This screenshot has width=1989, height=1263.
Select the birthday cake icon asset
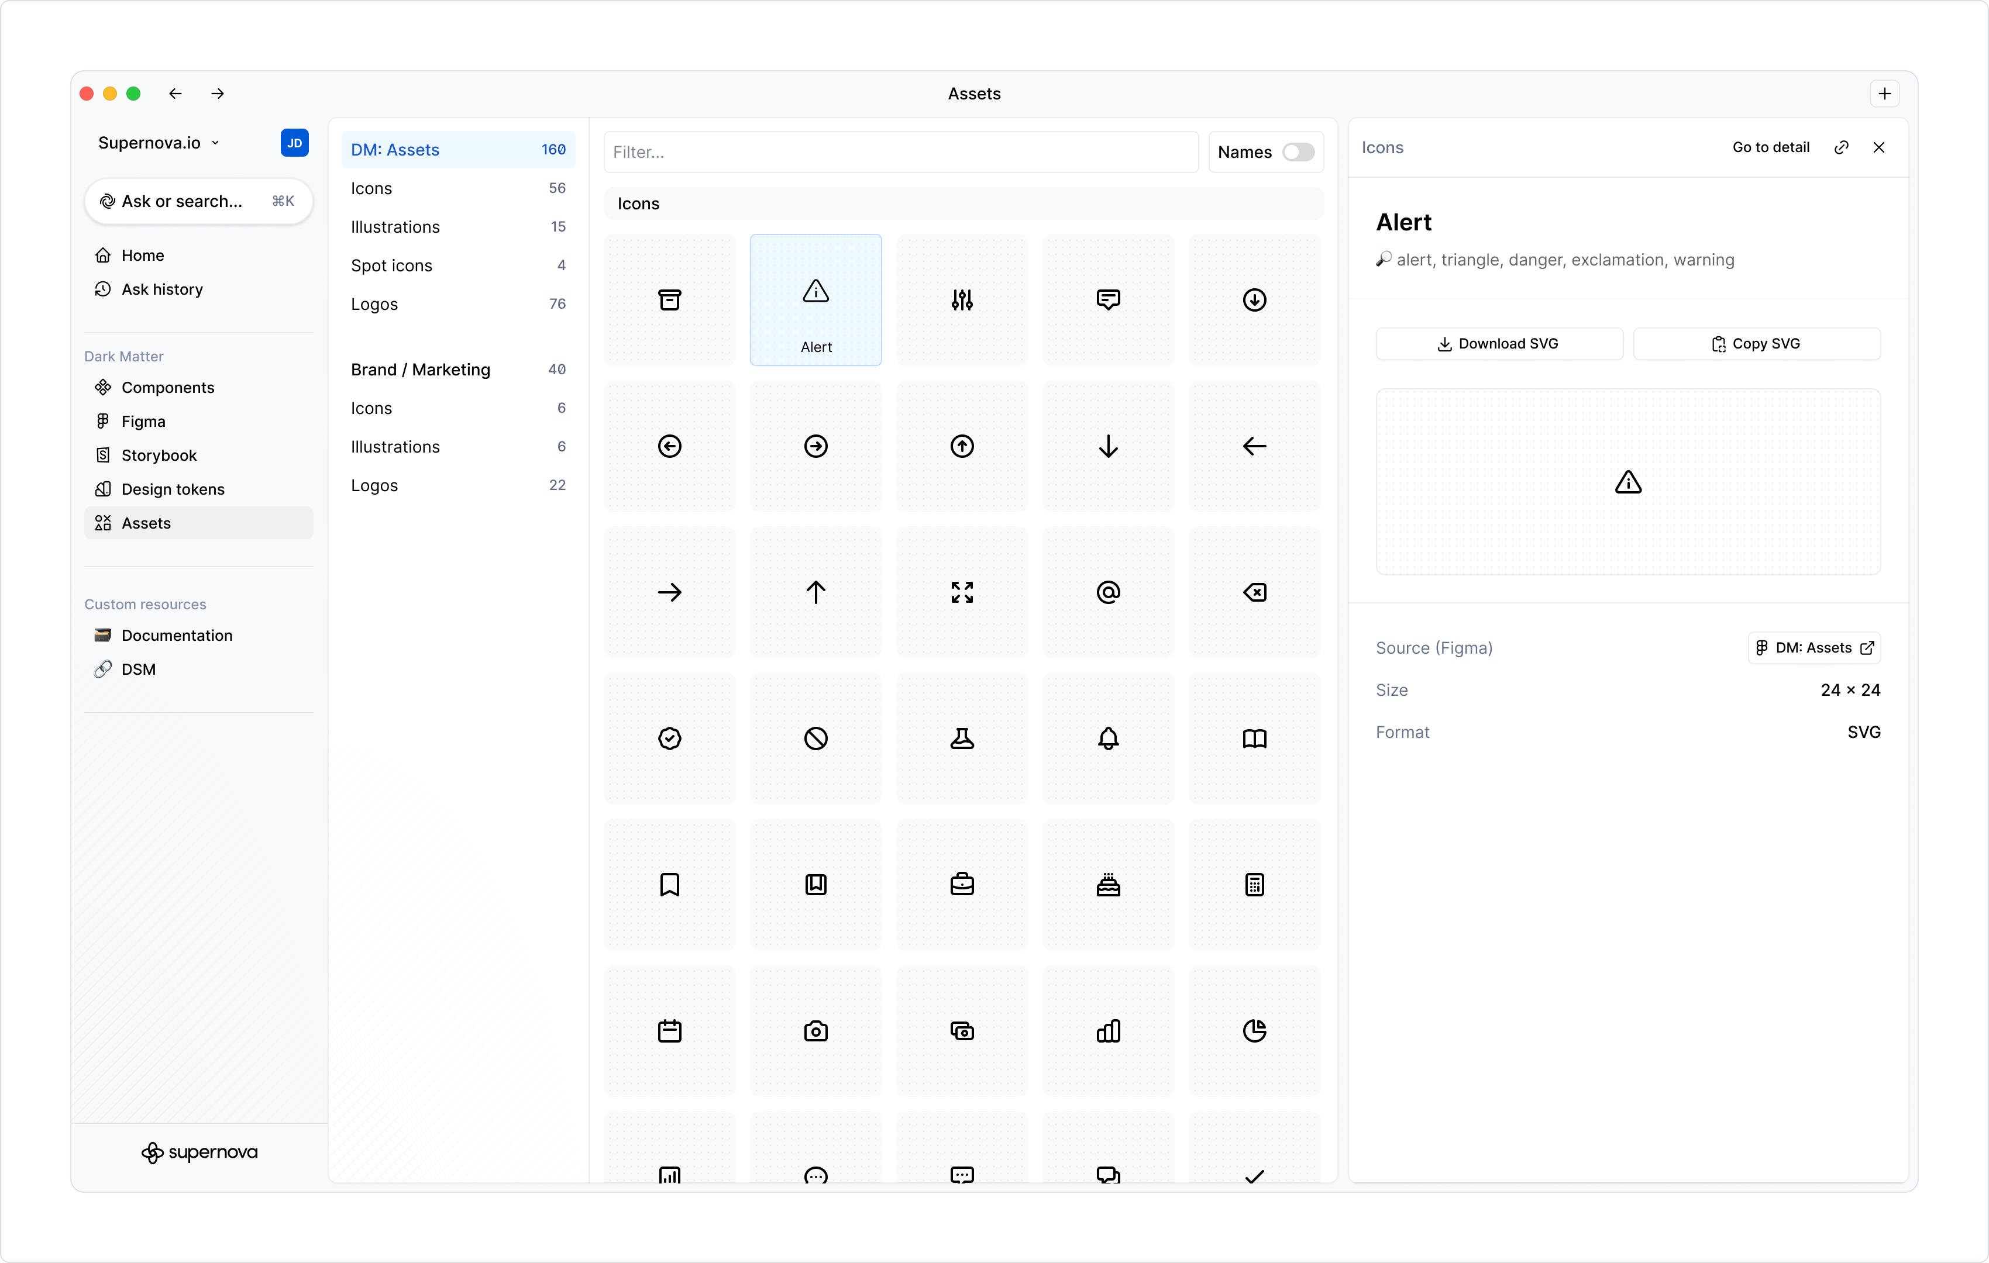pos(1107,884)
